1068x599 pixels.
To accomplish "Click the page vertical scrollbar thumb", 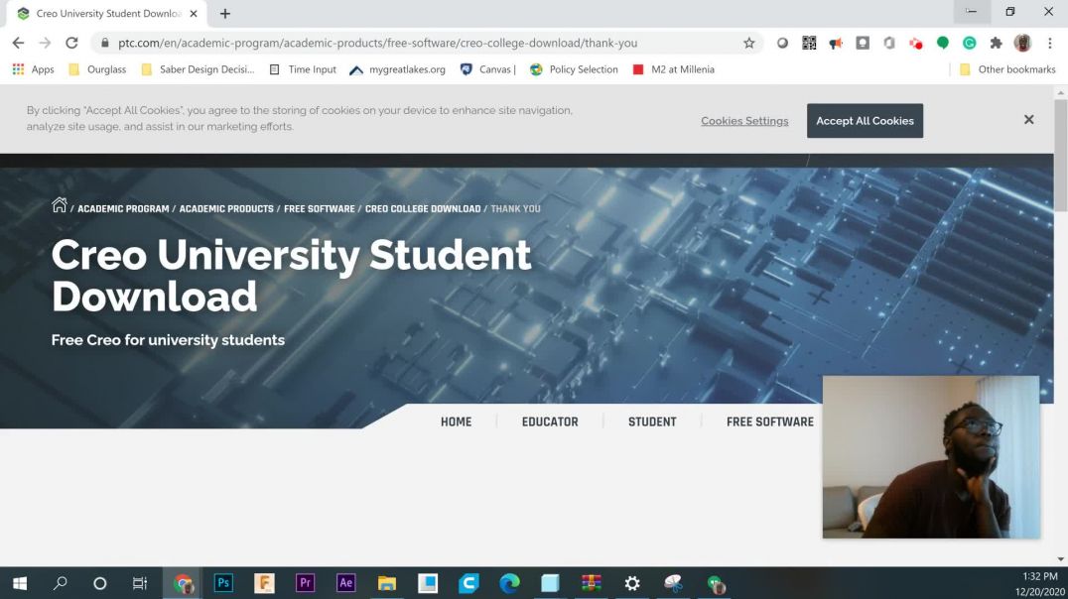I will [x=1060, y=155].
